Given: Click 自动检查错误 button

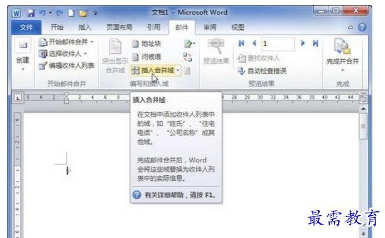Looking at the screenshot, I should coord(262,71).
